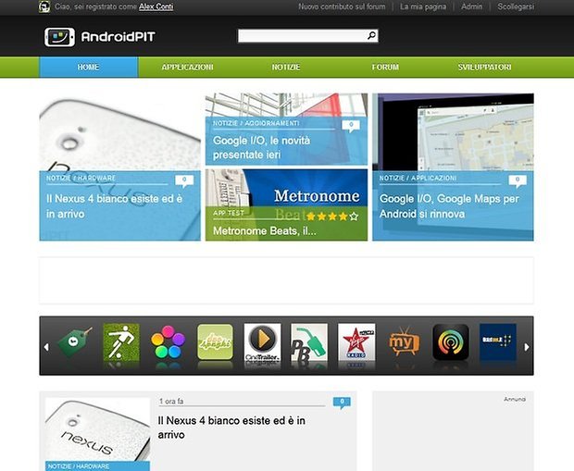
Task: Open the white Nexus 4 featured tile
Action: tap(120, 167)
